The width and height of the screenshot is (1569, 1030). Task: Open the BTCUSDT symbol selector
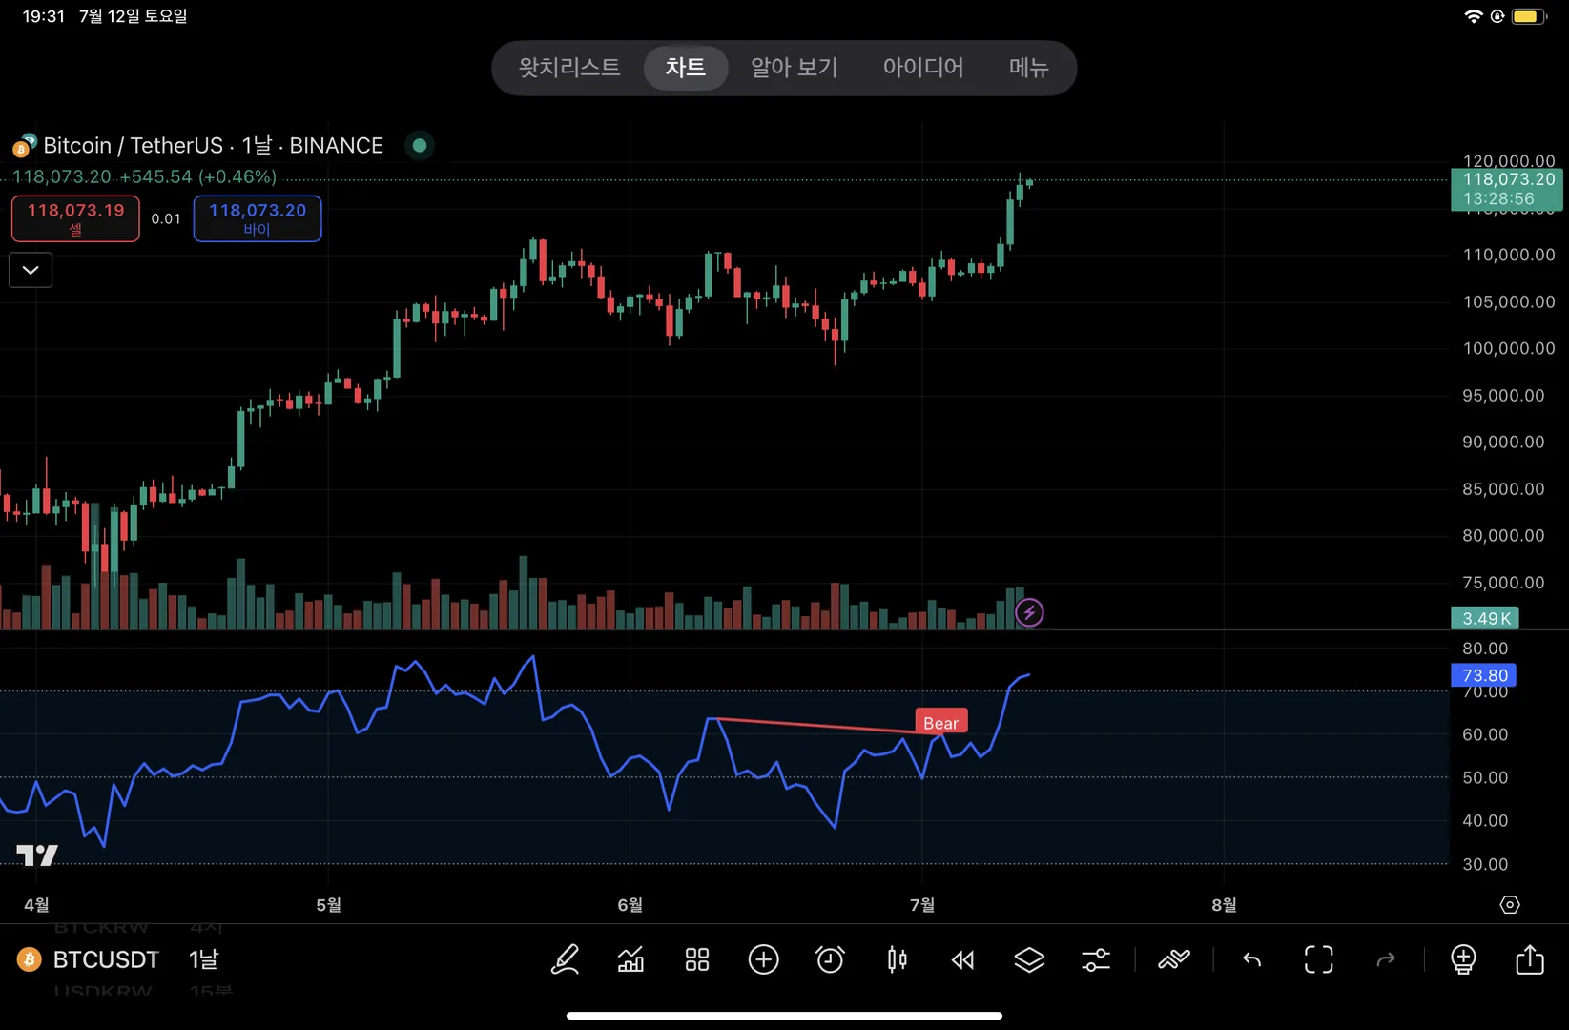click(105, 959)
